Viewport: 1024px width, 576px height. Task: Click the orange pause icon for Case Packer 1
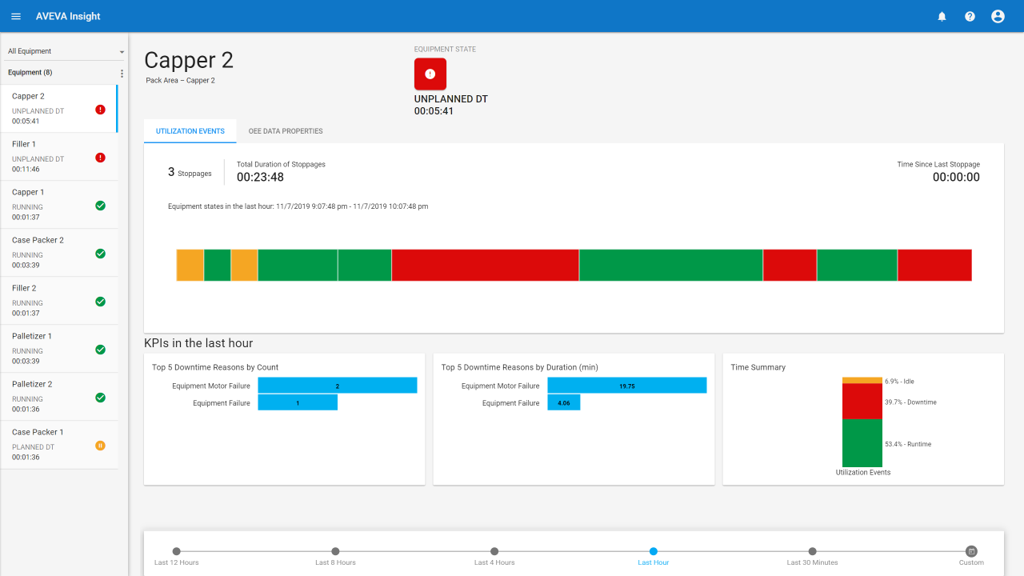coord(100,446)
